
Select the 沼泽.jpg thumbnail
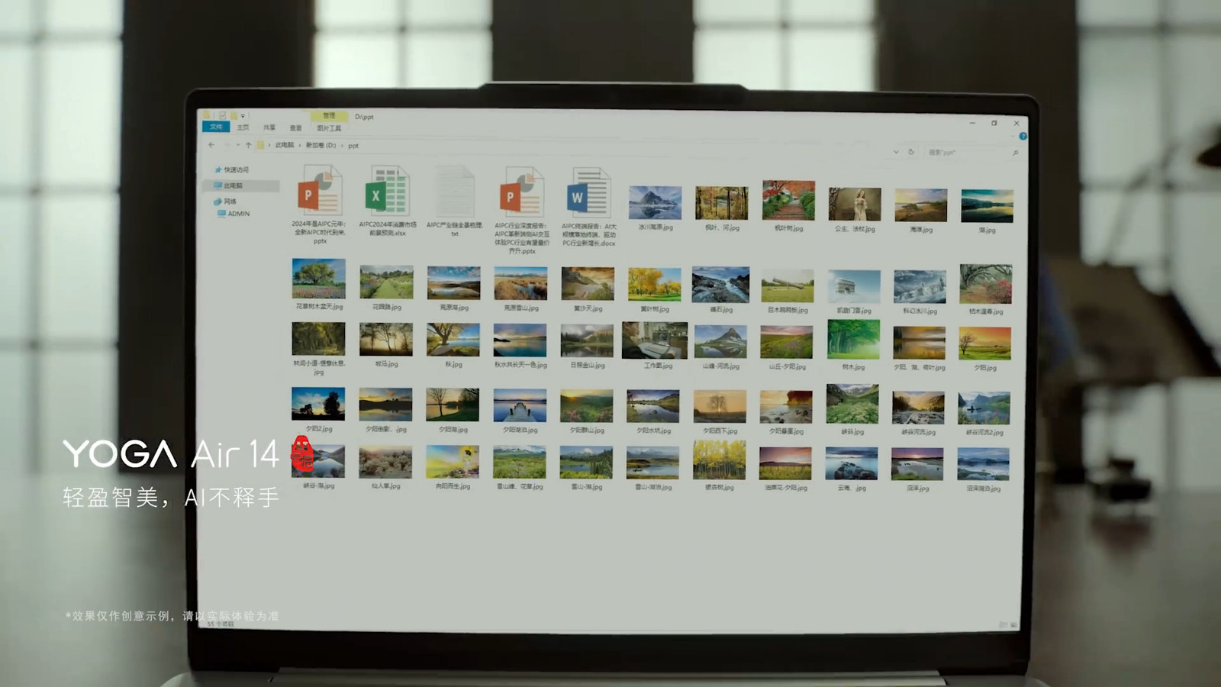point(917,465)
